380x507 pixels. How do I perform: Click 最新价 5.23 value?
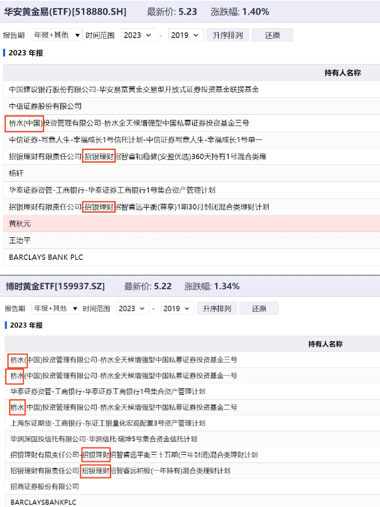(x=187, y=12)
